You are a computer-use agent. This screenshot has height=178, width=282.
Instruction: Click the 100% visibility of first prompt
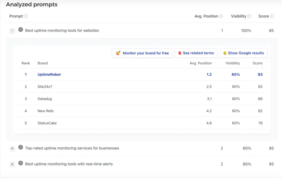[246, 31]
